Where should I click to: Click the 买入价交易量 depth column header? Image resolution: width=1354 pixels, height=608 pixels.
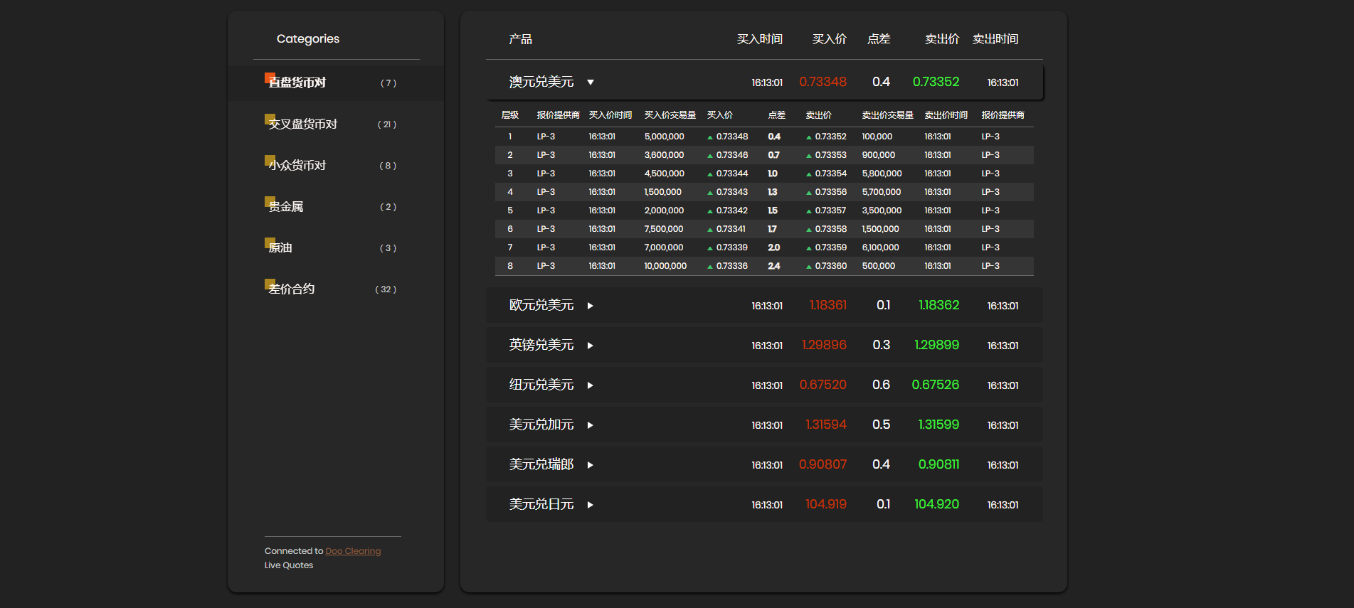(x=670, y=115)
